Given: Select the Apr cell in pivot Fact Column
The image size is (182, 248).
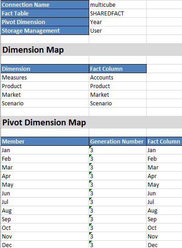Looking at the screenshot, I should point(164,176).
